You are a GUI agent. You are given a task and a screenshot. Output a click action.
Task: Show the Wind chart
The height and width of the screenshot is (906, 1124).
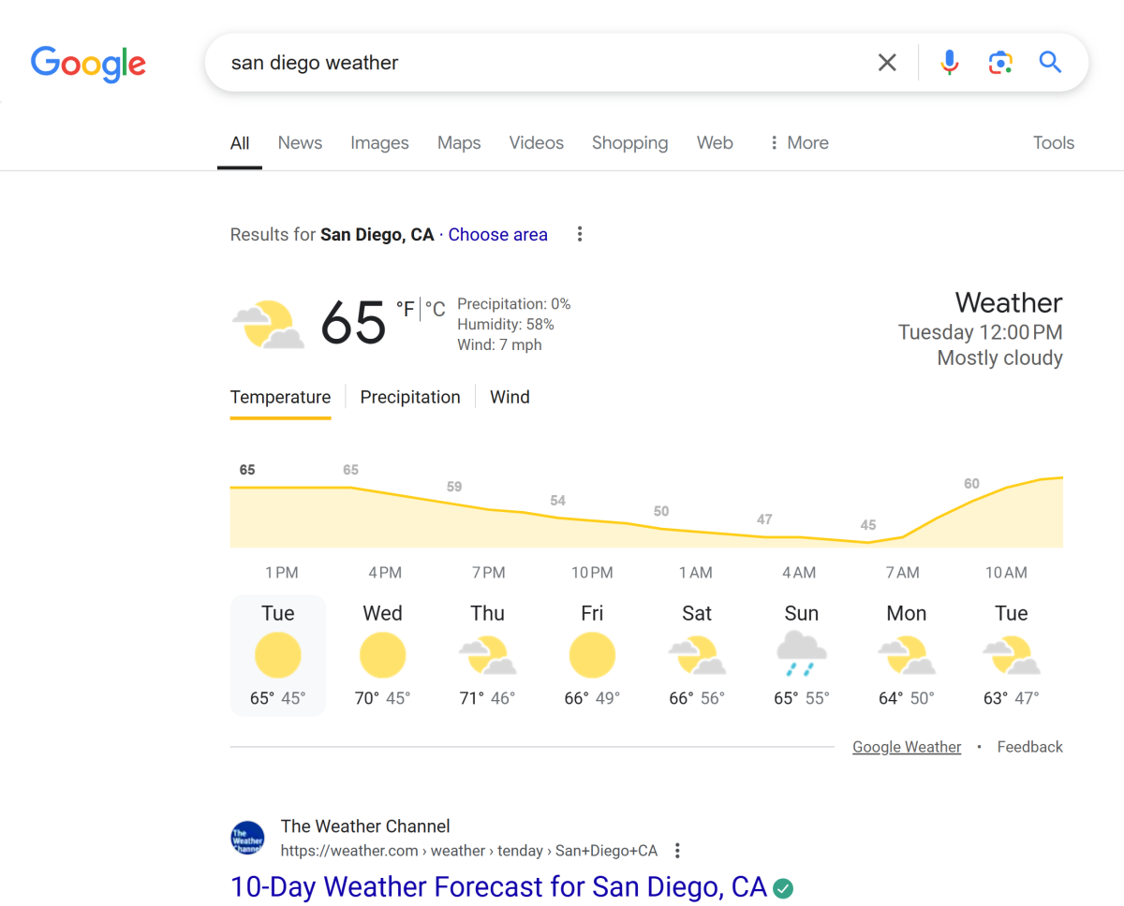[510, 397]
